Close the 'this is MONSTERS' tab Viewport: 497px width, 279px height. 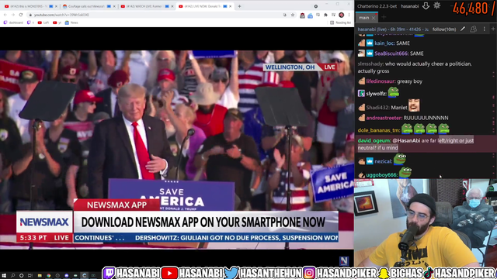tap(56, 6)
